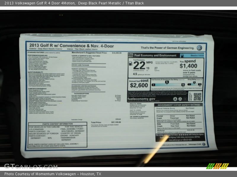
Task: Click 'Gasoline Vehicle' label
Action: [x=197, y=55]
